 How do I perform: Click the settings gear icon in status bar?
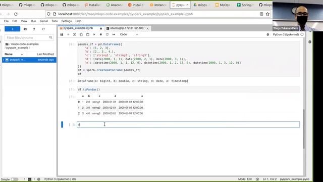39,179
